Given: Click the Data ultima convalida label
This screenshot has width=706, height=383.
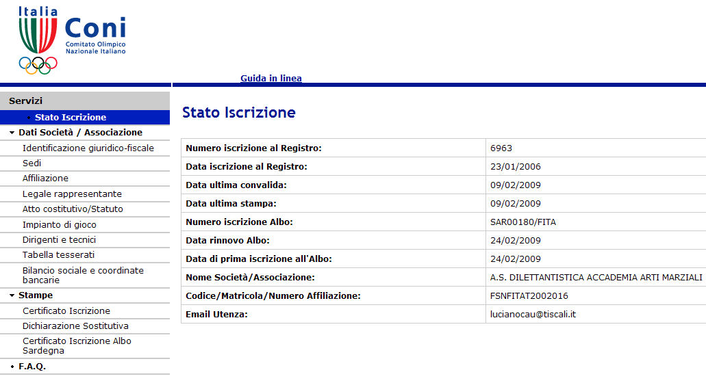Looking at the screenshot, I should (x=236, y=185).
